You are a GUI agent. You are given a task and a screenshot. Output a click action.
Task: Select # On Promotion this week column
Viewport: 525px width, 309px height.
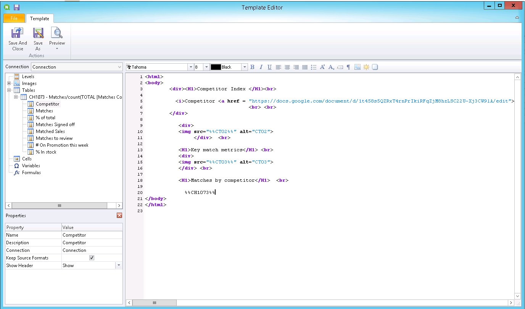pyautogui.click(x=62, y=145)
